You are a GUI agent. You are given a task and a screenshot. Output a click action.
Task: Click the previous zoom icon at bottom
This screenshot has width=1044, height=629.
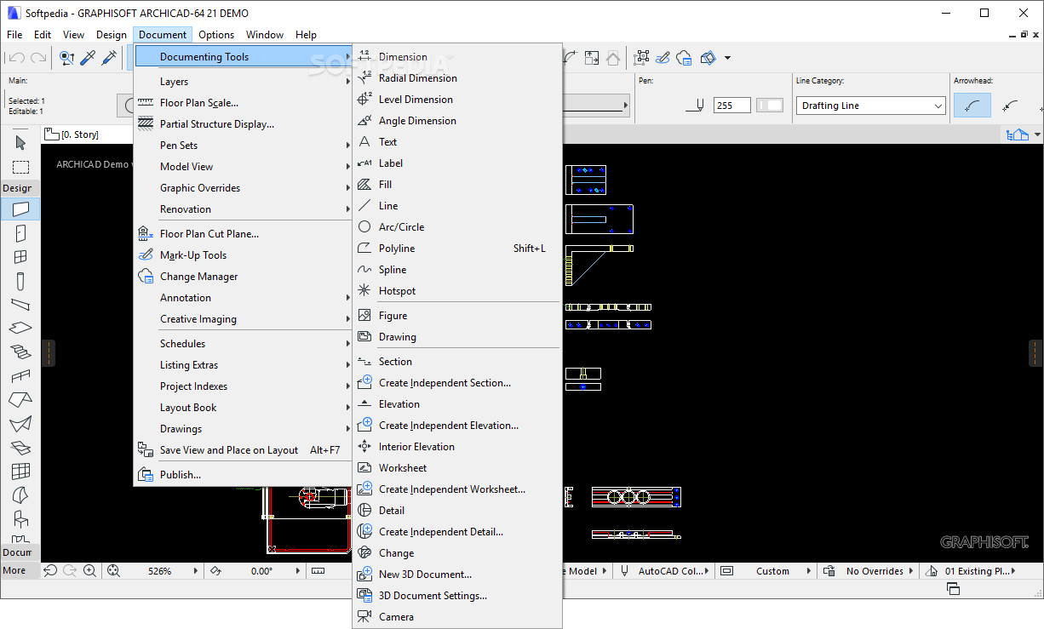50,571
